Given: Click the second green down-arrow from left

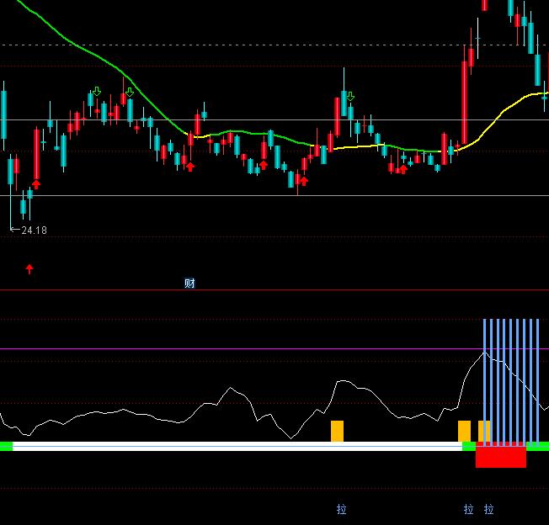Looking at the screenshot, I should pos(130,92).
